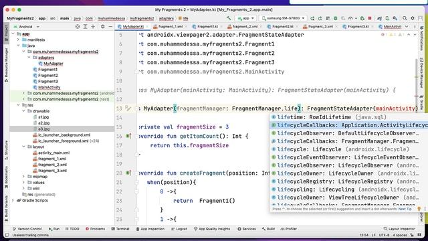Screen dimensions: 428x241
Task: Open Build Variants side tool window
Action: pos(7,208)
